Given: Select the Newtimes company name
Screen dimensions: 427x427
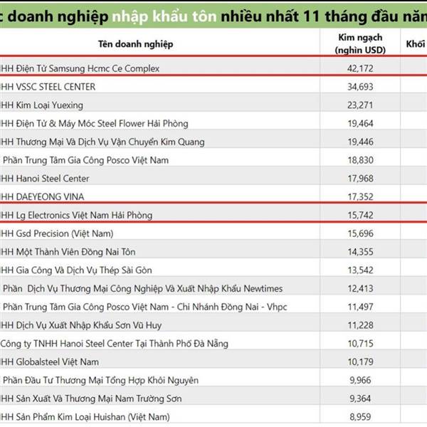Looking at the screenshot, I should pos(143,289).
